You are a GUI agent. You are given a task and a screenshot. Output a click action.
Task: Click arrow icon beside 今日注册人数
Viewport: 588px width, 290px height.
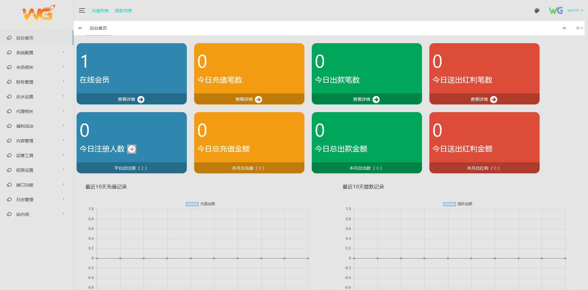(x=132, y=149)
